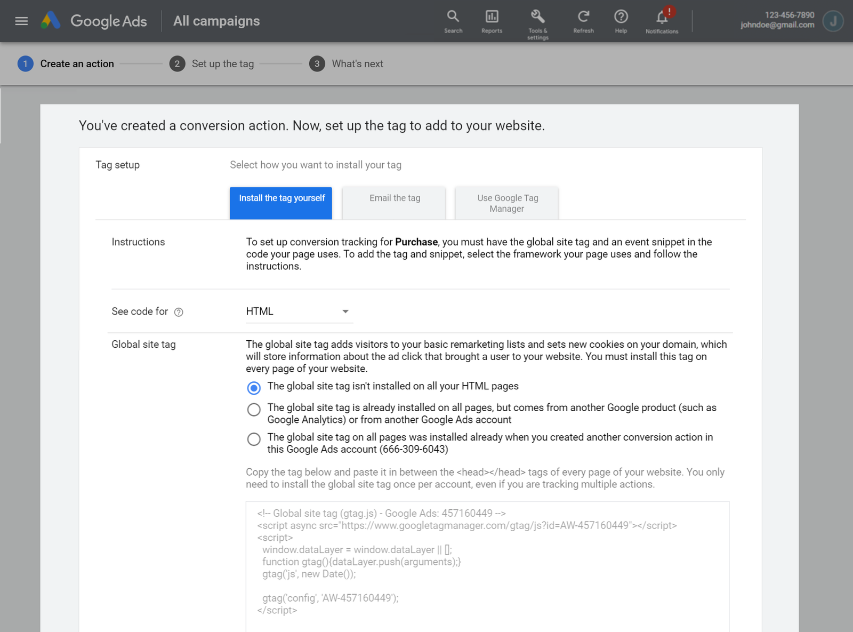Select 'already installed from another Google product' option
This screenshot has height=632, width=853.
pyautogui.click(x=254, y=410)
